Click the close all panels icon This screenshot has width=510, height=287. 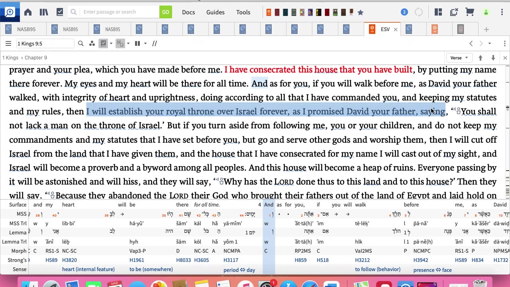(x=454, y=12)
